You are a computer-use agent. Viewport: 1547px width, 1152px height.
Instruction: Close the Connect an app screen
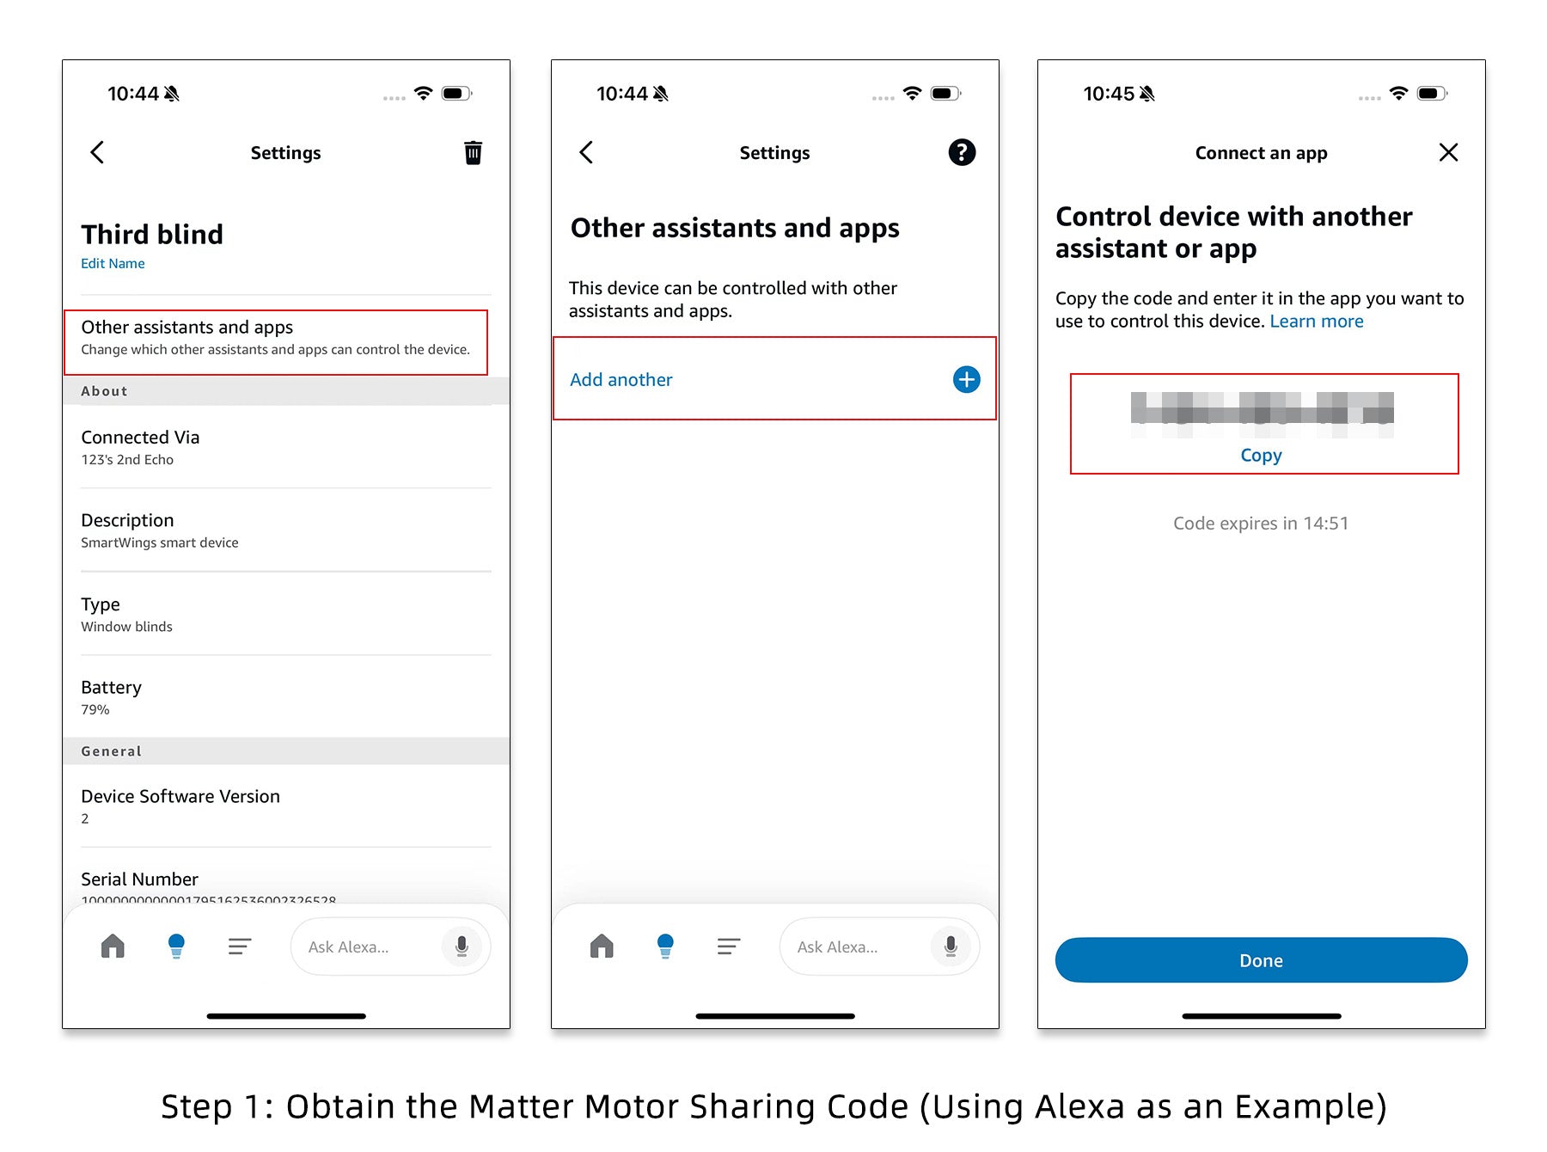[1448, 152]
